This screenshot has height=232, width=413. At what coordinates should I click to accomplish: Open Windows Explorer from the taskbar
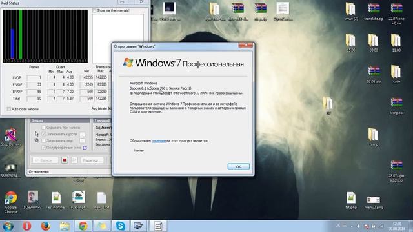(x=65, y=226)
